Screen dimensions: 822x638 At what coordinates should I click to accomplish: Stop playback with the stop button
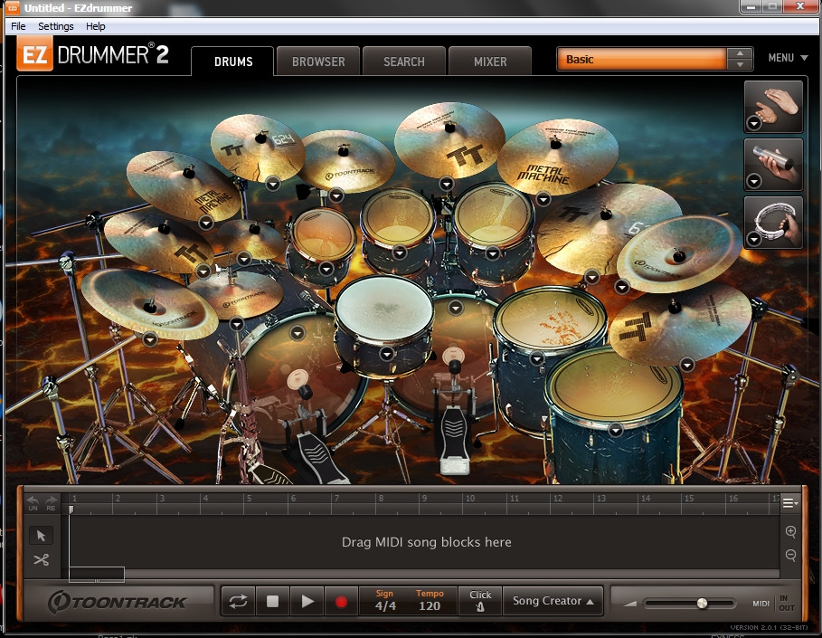(x=272, y=601)
